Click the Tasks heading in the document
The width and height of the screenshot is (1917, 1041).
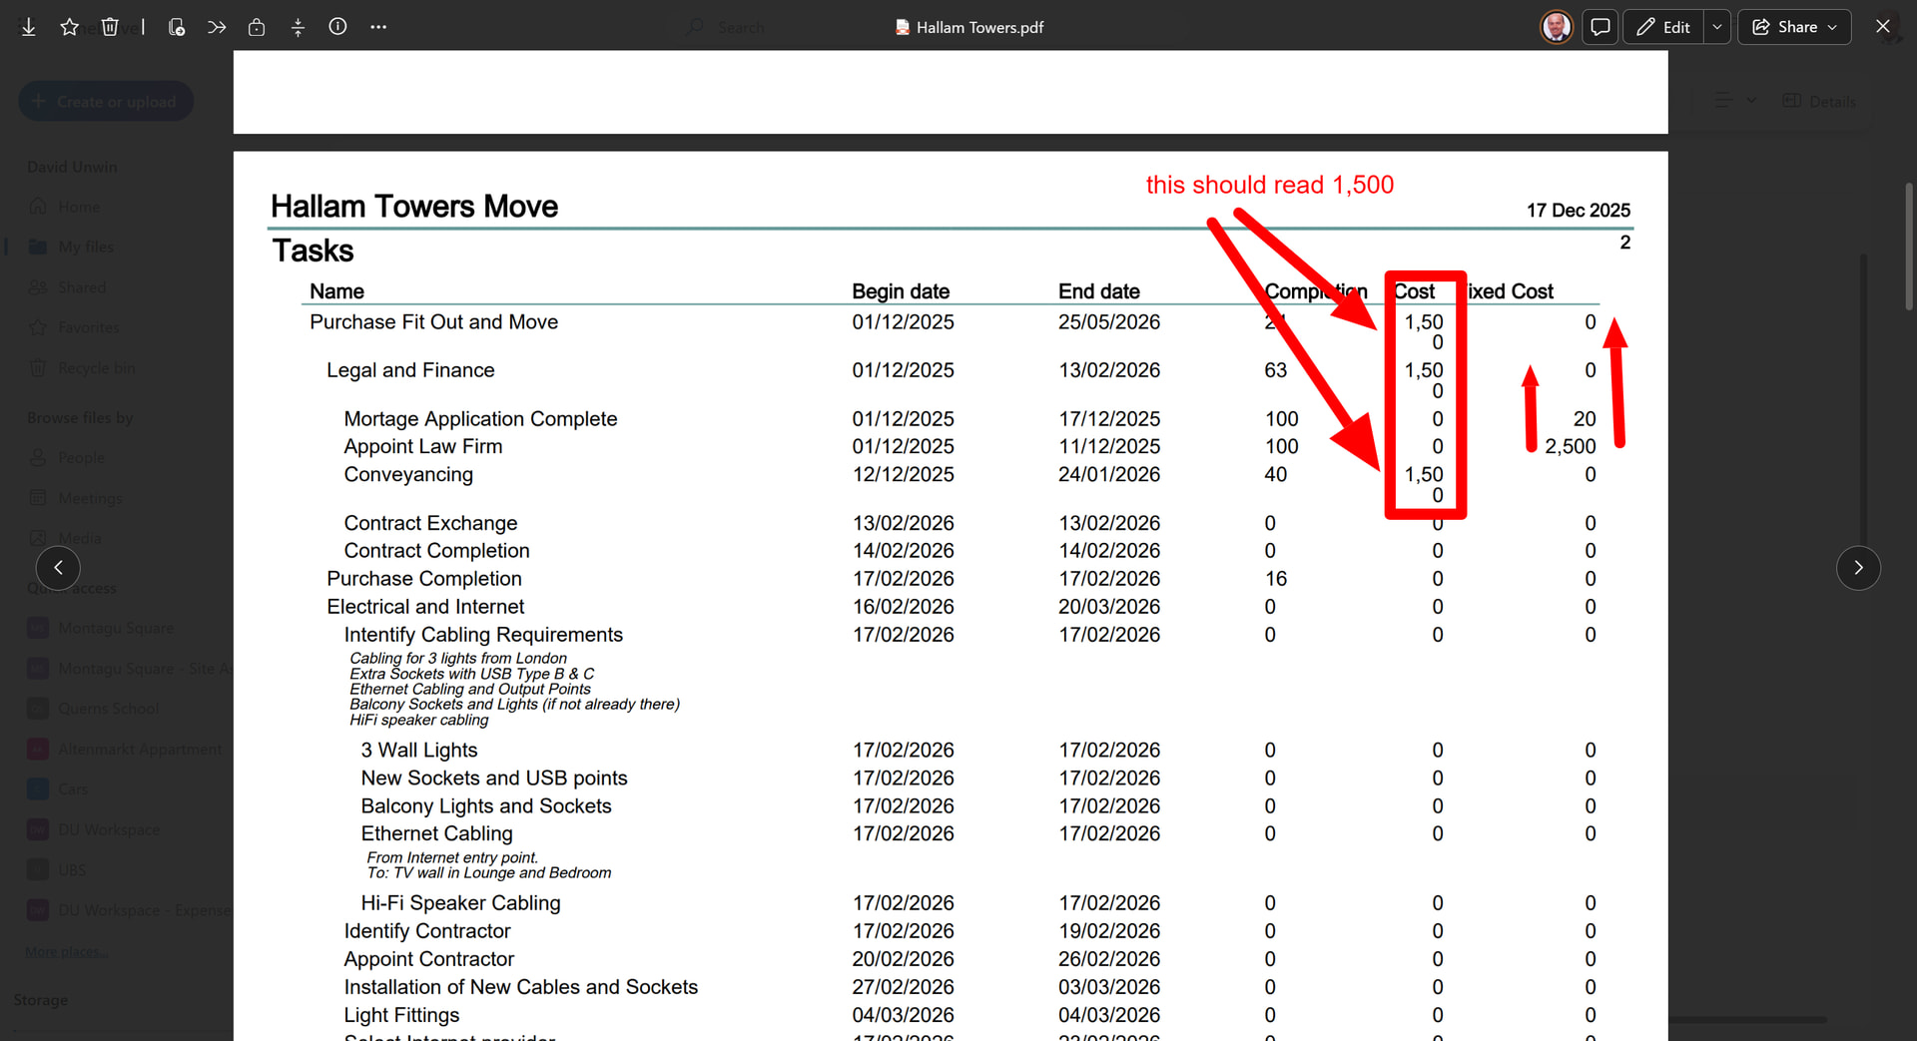(x=313, y=251)
